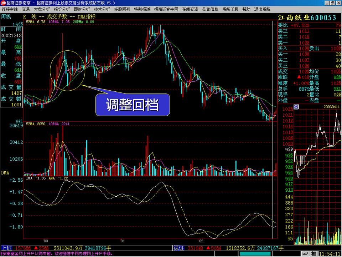Open the 系统工具 menu
The image size is (342, 257).
230,9
